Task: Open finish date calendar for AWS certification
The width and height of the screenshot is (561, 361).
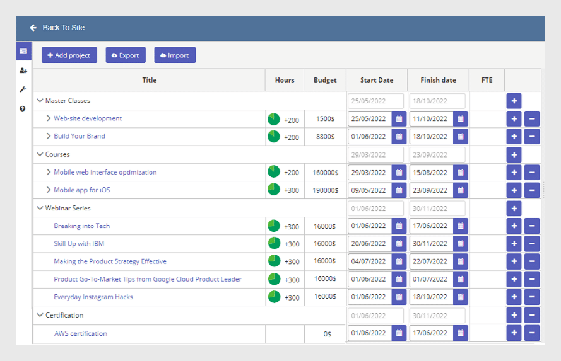Action: 461,333
